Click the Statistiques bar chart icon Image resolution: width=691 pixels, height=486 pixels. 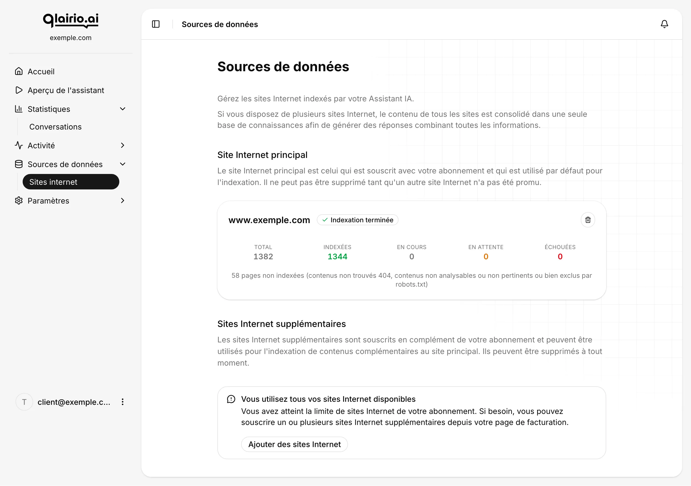tap(19, 109)
